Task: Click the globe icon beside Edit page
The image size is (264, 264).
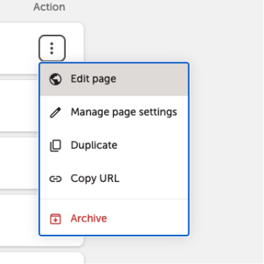Action: (55, 79)
